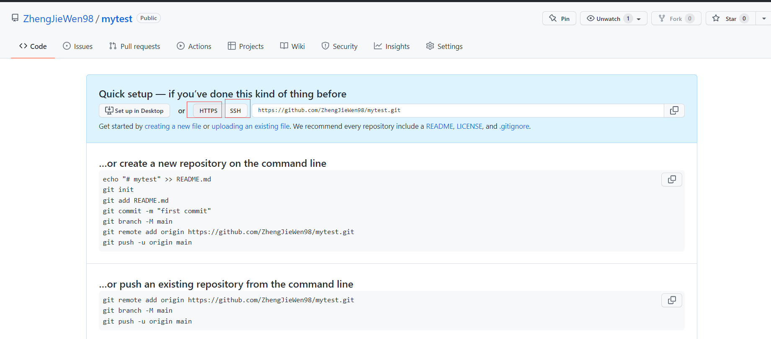771x339 pixels.
Task: View the Security tab
Action: tap(339, 46)
